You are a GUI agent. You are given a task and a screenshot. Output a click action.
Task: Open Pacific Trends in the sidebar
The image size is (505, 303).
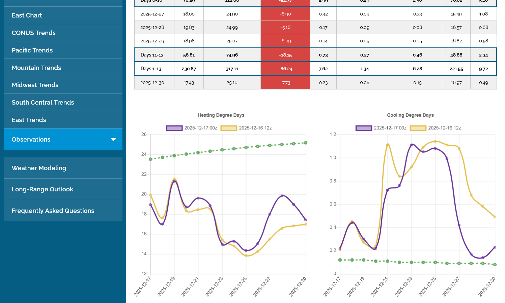tap(32, 50)
